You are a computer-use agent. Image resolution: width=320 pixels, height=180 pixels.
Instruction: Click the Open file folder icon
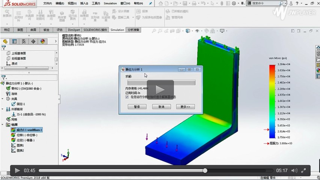pyautogui.click(x=175, y=3)
